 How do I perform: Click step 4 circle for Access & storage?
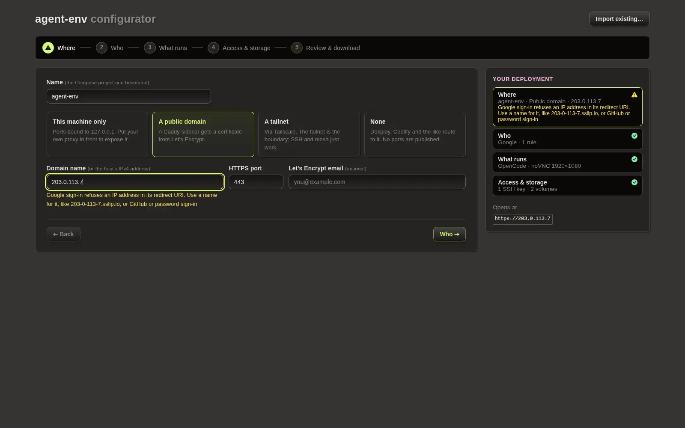213,48
